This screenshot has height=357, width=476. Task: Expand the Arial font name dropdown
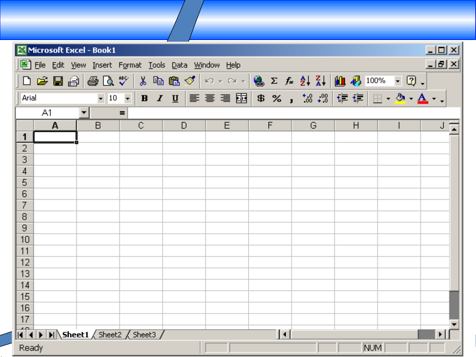101,98
